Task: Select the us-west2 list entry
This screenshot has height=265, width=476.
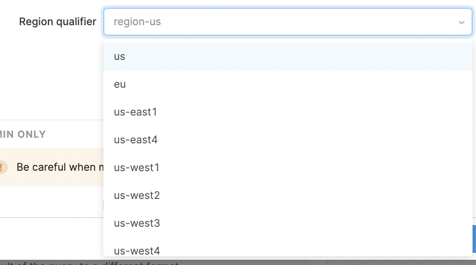Action: tap(288, 195)
